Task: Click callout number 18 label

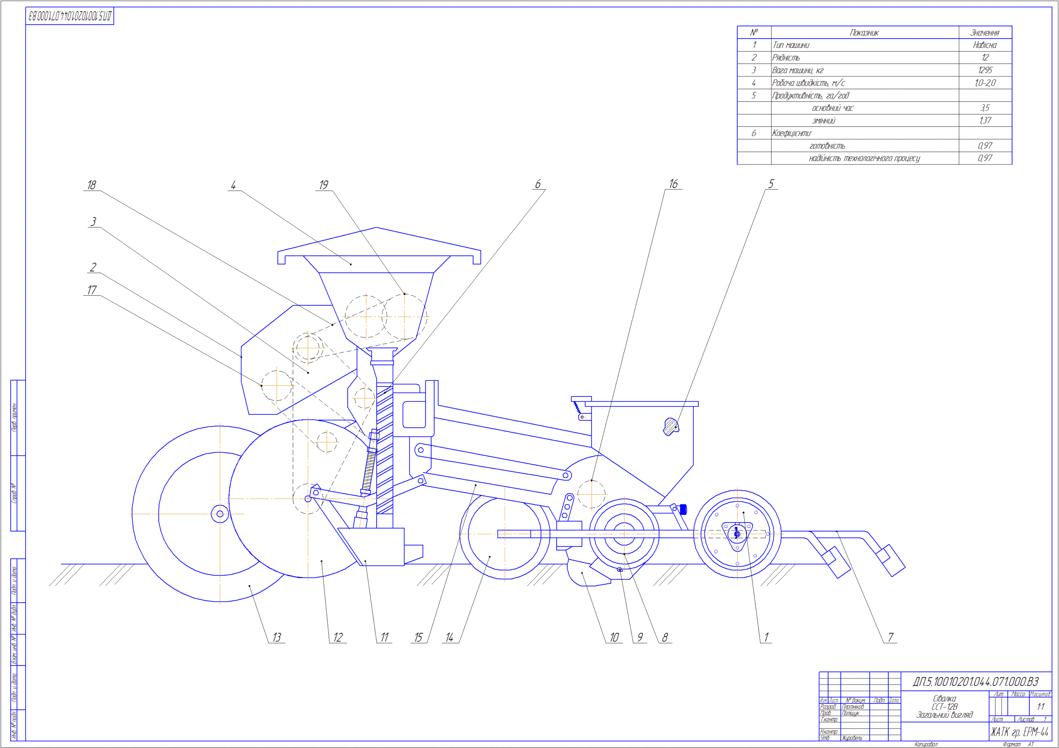Action: click(92, 185)
